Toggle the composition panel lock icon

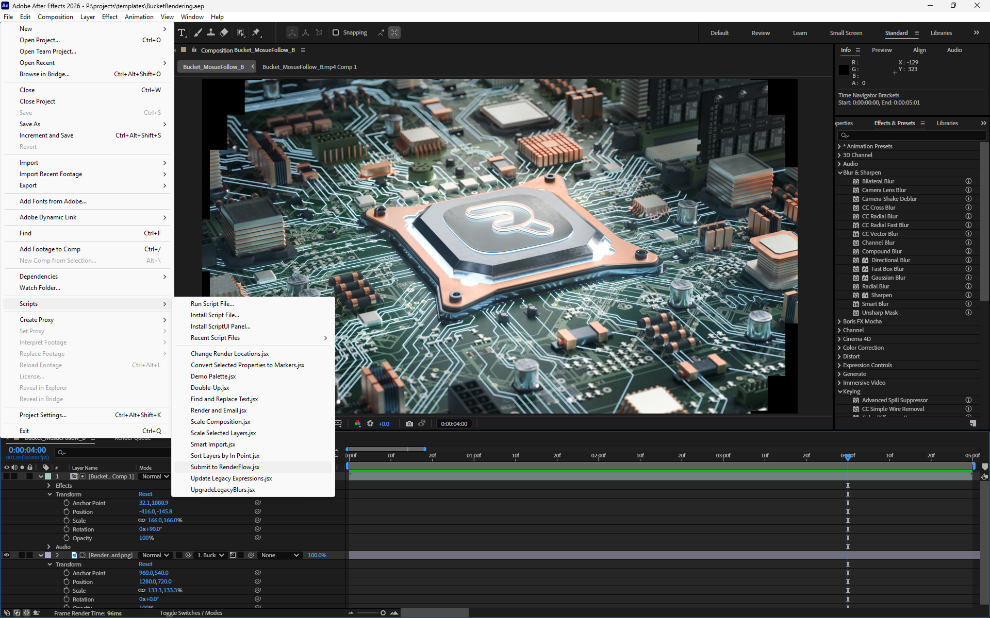click(194, 50)
